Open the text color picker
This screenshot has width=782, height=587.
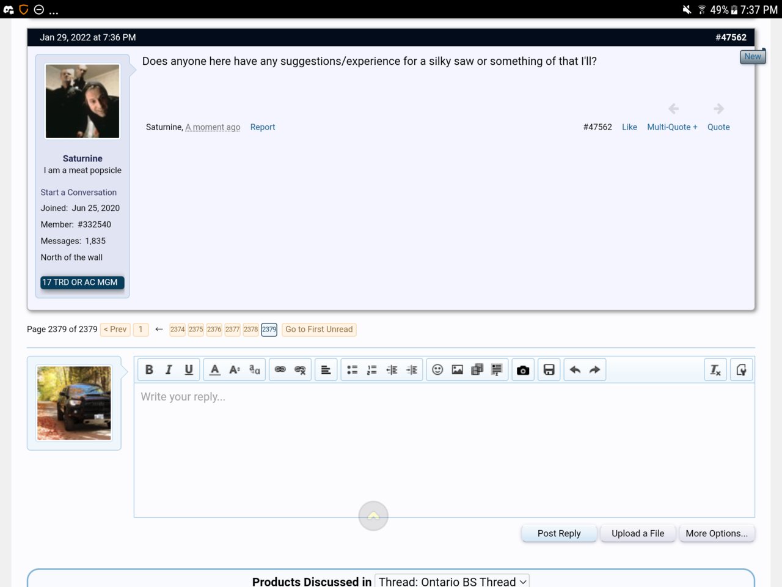[x=215, y=370]
